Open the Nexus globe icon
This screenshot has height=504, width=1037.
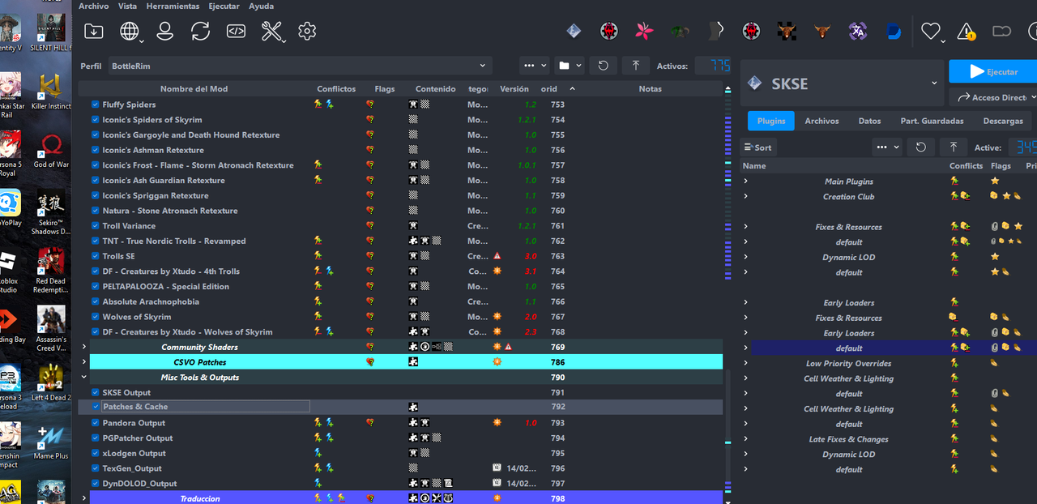point(129,32)
